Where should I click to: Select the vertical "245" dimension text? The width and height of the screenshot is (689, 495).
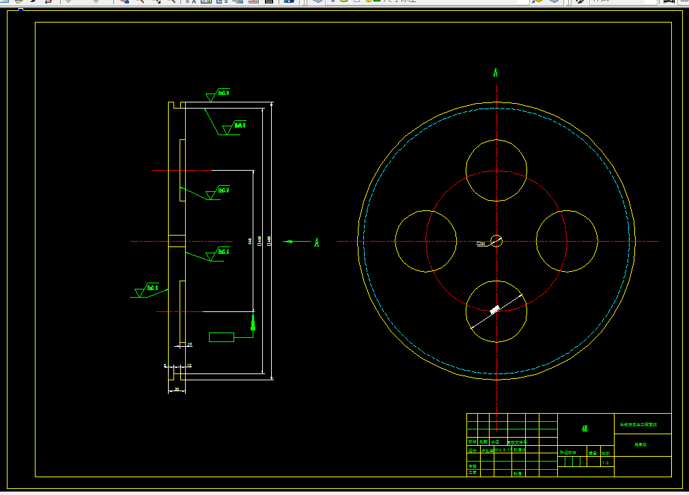[250, 241]
